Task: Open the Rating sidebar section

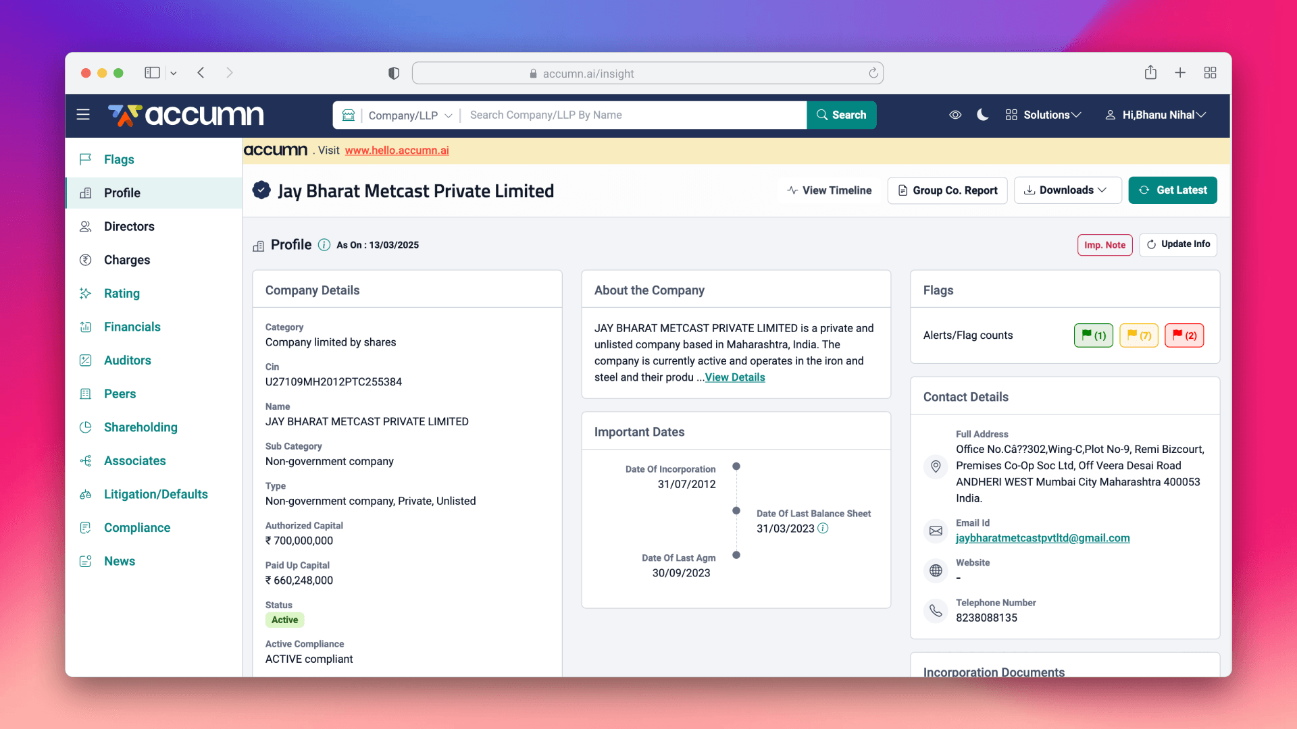Action: tap(154, 293)
